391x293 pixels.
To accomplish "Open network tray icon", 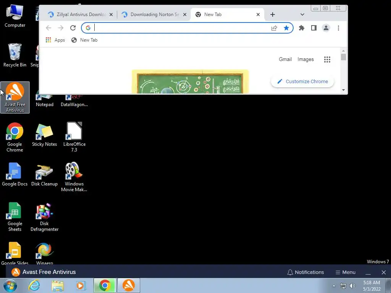I will (343, 286).
